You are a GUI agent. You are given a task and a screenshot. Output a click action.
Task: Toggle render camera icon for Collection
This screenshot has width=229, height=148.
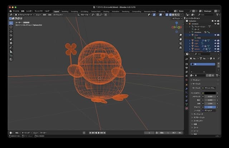(218, 21)
